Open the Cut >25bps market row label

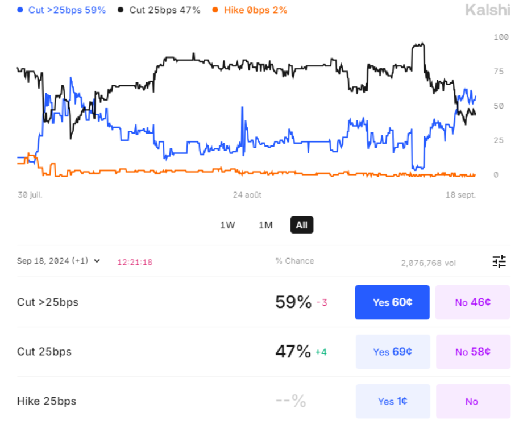tap(48, 302)
